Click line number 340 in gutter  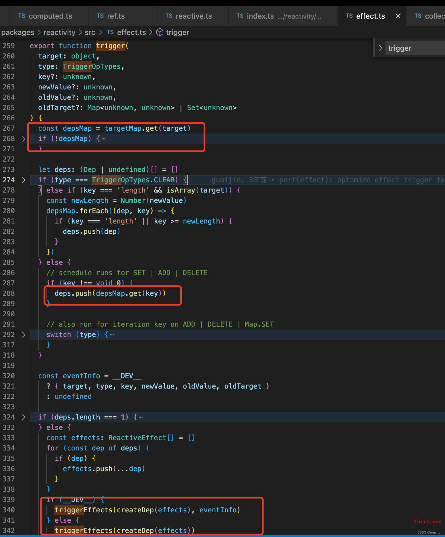(9, 510)
